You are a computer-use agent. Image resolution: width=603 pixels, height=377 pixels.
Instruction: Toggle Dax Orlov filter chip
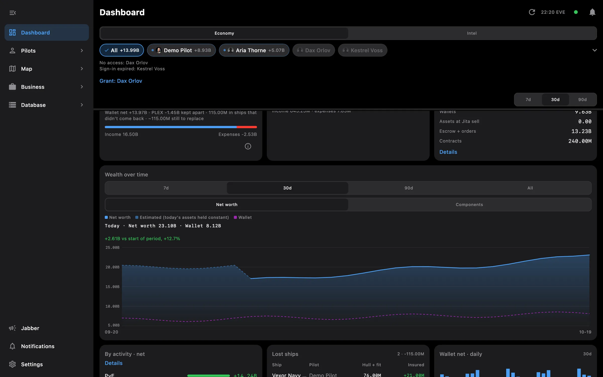pyautogui.click(x=314, y=50)
